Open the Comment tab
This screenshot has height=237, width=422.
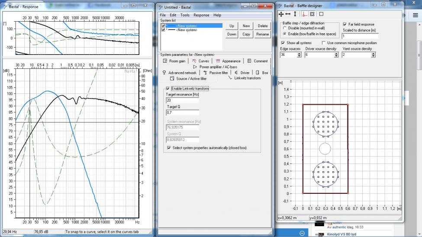click(x=257, y=61)
